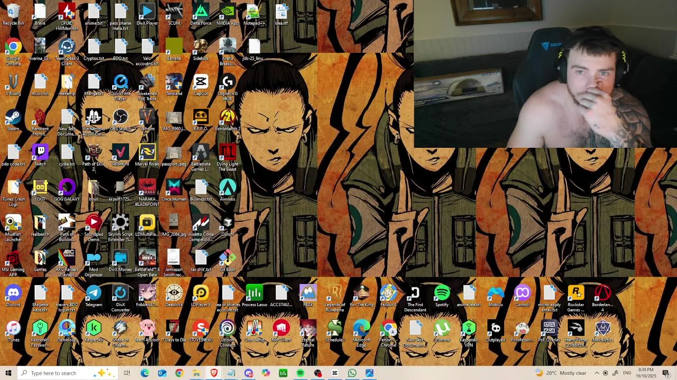
Task: Open the taskbar clock showing 8:39 PM
Action: pos(645,373)
